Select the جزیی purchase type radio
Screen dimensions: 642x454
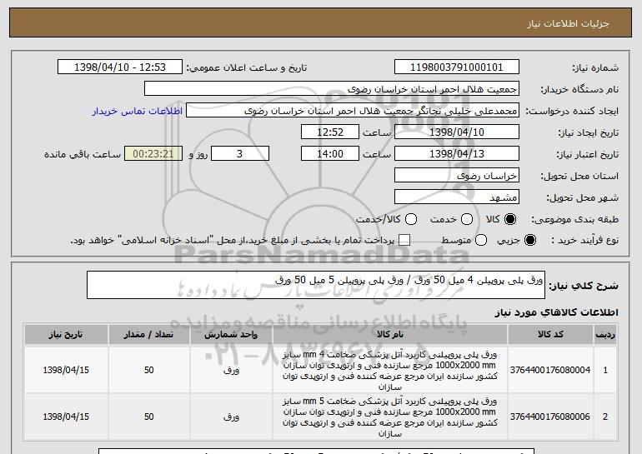529,240
